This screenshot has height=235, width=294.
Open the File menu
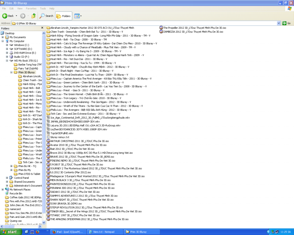(4, 8)
